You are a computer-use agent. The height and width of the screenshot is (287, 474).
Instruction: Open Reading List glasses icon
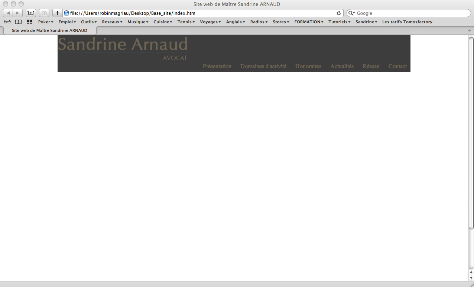pos(7,22)
